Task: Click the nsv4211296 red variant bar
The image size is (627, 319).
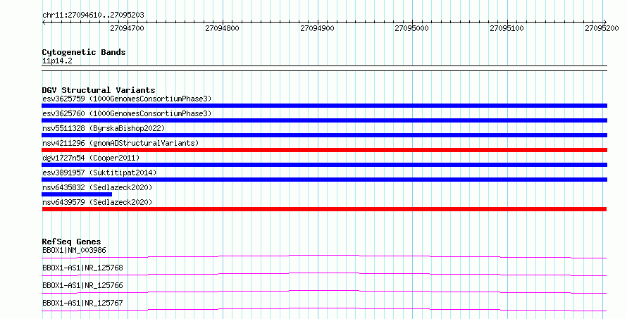Action: click(324, 150)
